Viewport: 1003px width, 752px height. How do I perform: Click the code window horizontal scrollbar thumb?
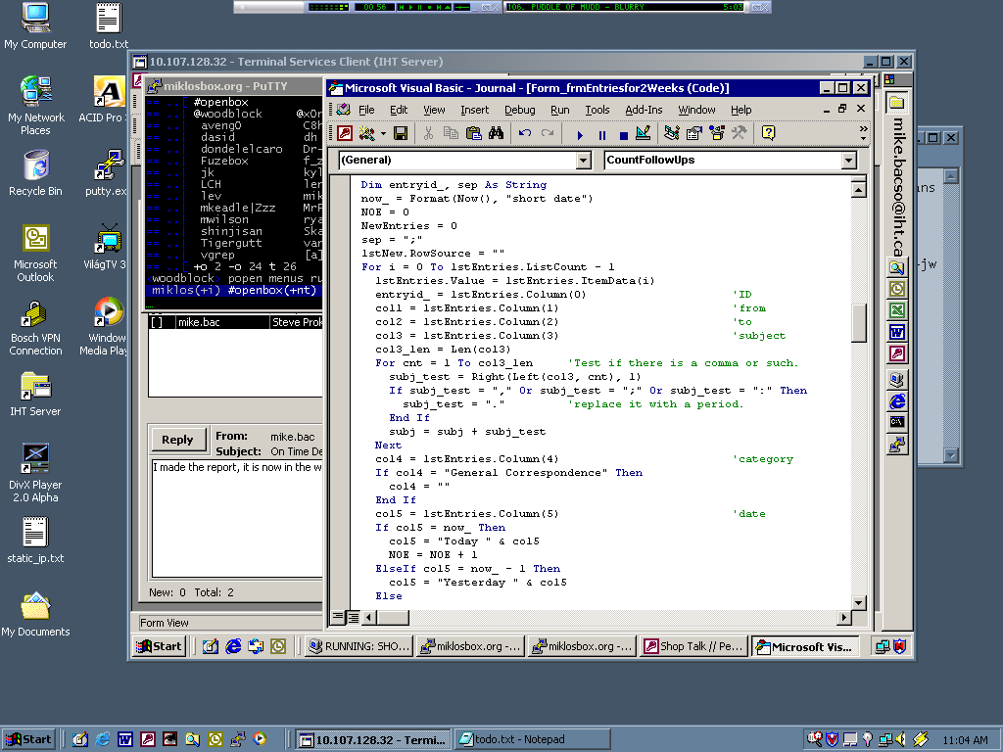394,617
